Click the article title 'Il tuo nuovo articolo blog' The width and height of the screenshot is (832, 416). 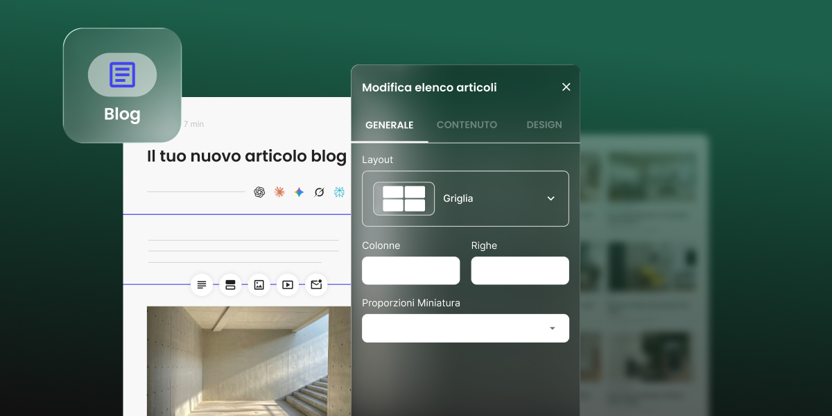(247, 156)
